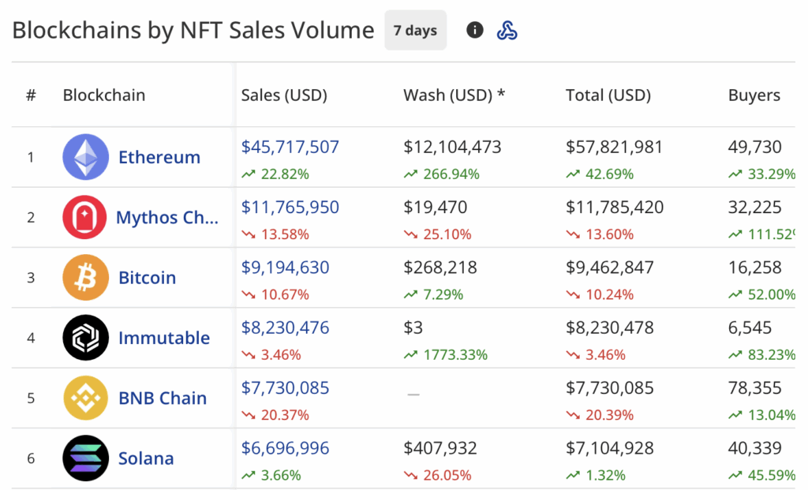The height and width of the screenshot is (490, 808).
Task: Open Ethereum sales value $45,717,507
Action: pyautogui.click(x=290, y=147)
